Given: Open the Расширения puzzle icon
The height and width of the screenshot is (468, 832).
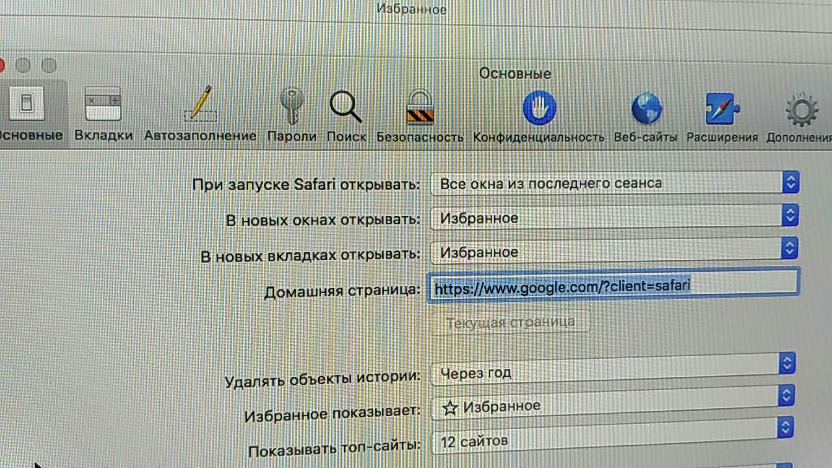Looking at the screenshot, I should 722,109.
